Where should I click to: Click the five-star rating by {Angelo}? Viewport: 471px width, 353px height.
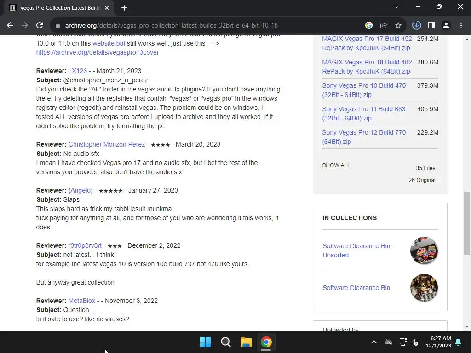110,191
